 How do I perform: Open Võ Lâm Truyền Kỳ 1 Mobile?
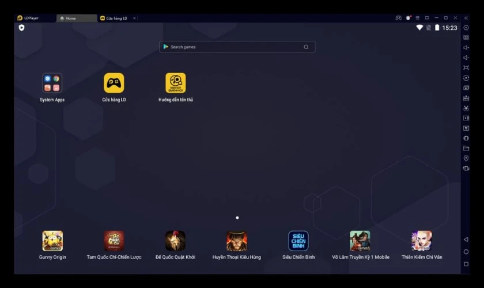click(360, 241)
